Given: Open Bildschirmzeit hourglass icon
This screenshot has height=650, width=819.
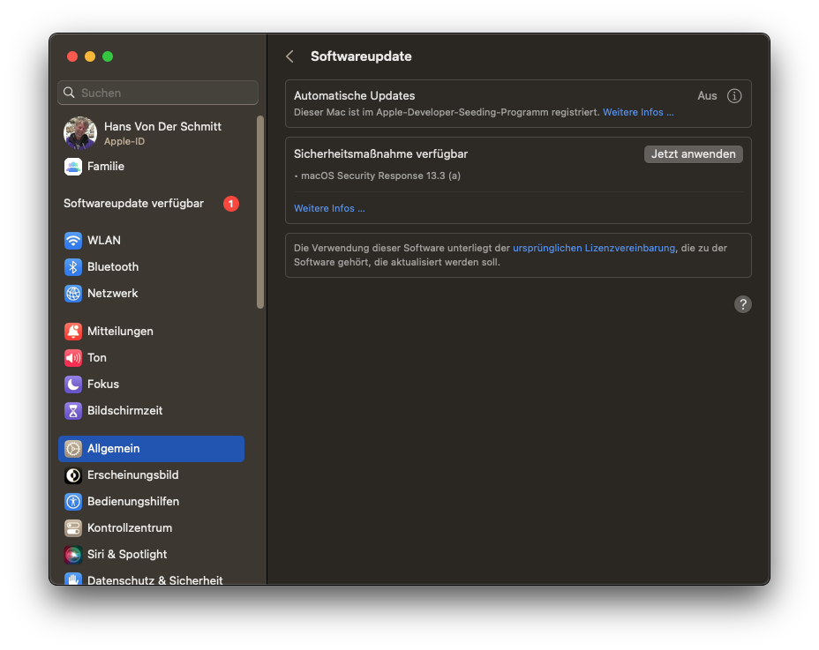Looking at the screenshot, I should 73,411.
